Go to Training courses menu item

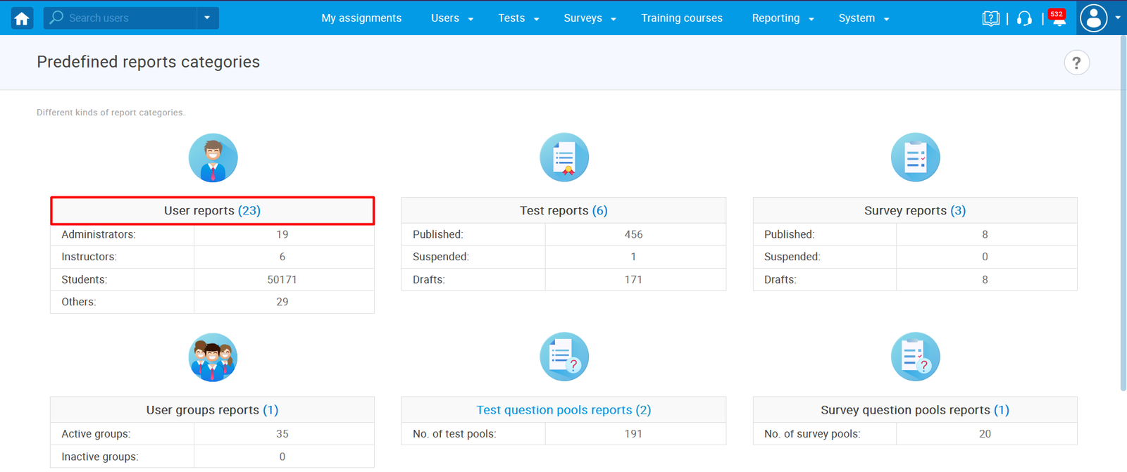point(681,18)
